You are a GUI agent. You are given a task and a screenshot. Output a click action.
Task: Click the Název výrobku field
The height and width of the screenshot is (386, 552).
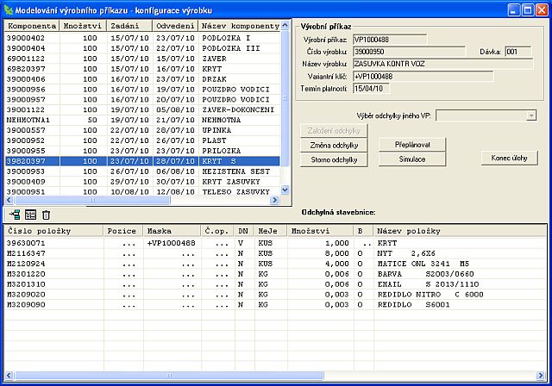coord(442,64)
